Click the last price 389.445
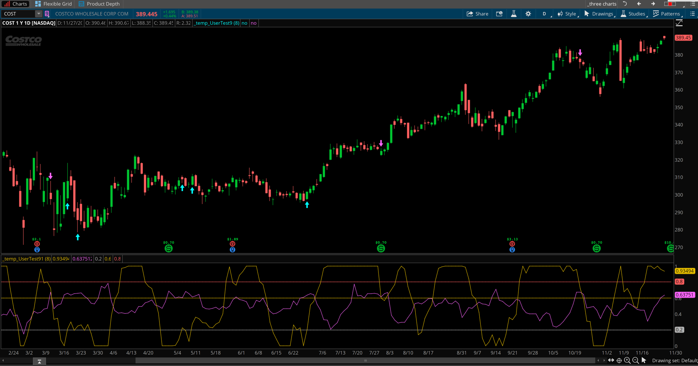The width and height of the screenshot is (698, 366). tap(147, 14)
